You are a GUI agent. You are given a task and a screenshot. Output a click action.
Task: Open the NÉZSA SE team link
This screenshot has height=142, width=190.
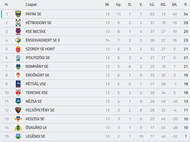coord(34,101)
